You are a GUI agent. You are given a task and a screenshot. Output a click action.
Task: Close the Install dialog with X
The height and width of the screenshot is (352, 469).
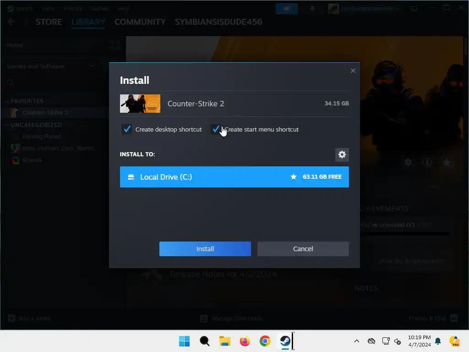[x=353, y=71]
